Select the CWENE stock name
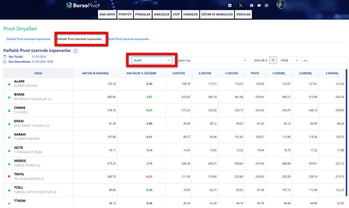 click(20, 108)
